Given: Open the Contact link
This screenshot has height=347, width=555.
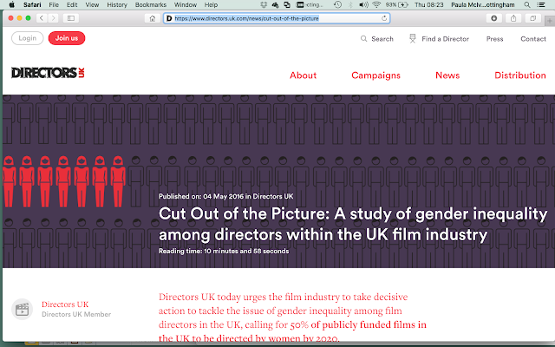Looking at the screenshot, I should tap(533, 39).
